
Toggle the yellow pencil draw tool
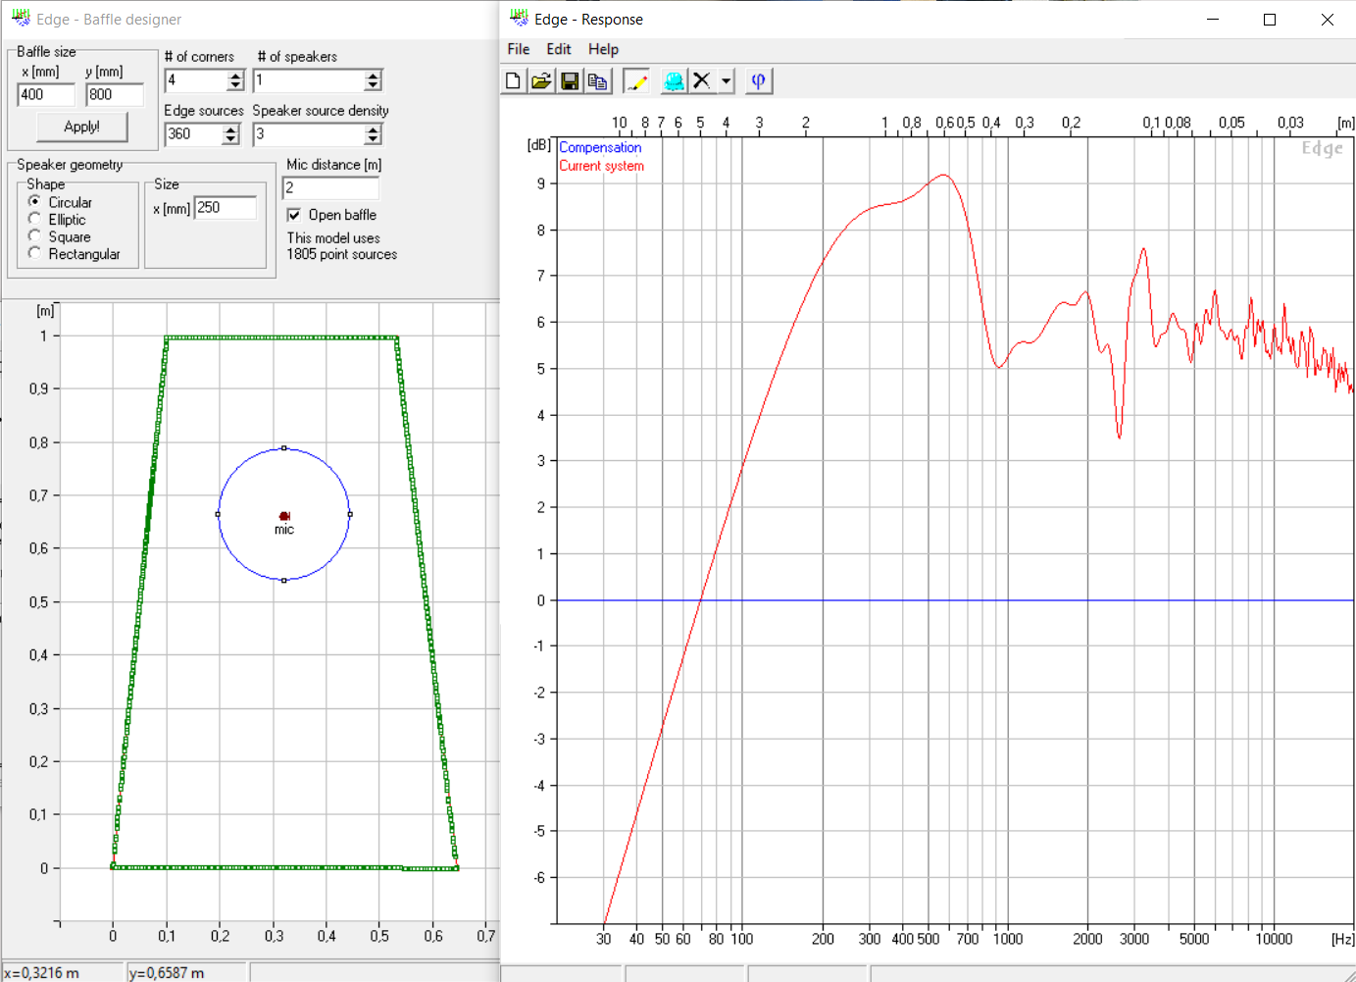636,81
